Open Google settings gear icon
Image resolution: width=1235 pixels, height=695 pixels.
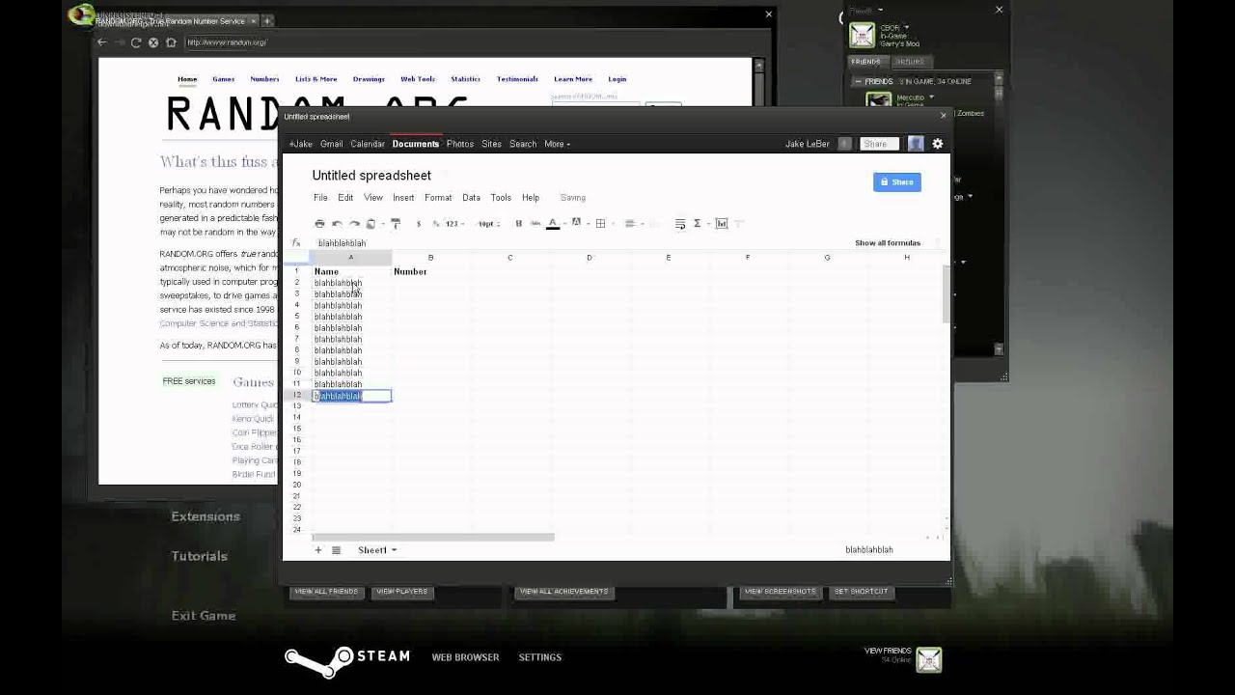click(x=937, y=144)
